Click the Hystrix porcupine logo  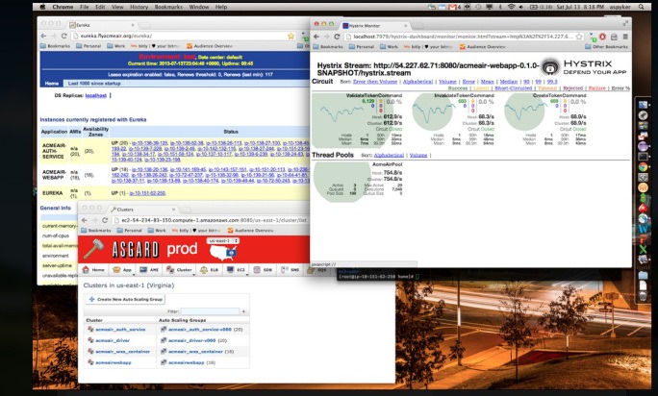pyautogui.click(x=549, y=67)
